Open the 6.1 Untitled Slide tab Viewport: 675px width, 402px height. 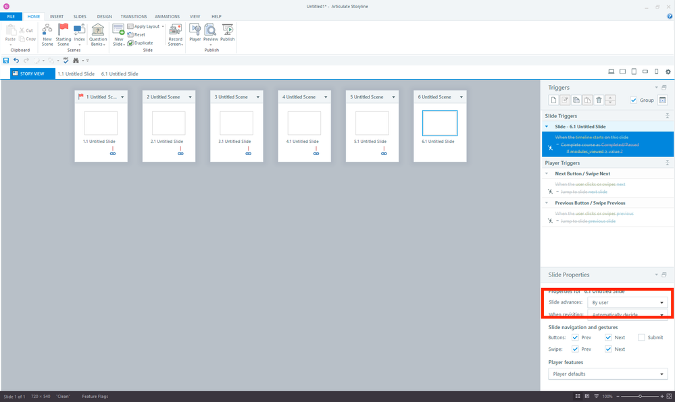coord(120,74)
